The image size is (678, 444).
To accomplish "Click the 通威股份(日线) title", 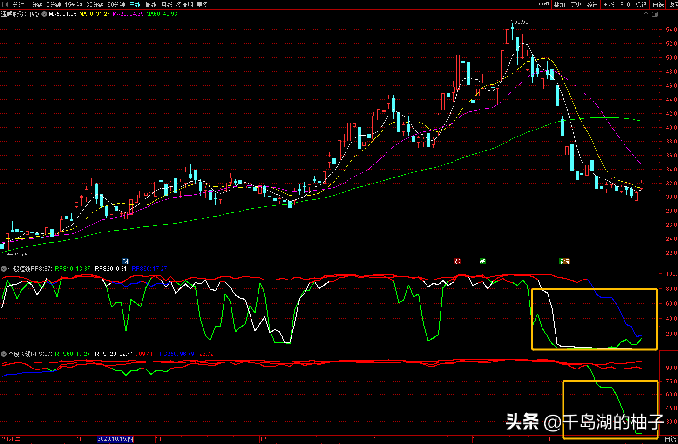I will coord(20,14).
